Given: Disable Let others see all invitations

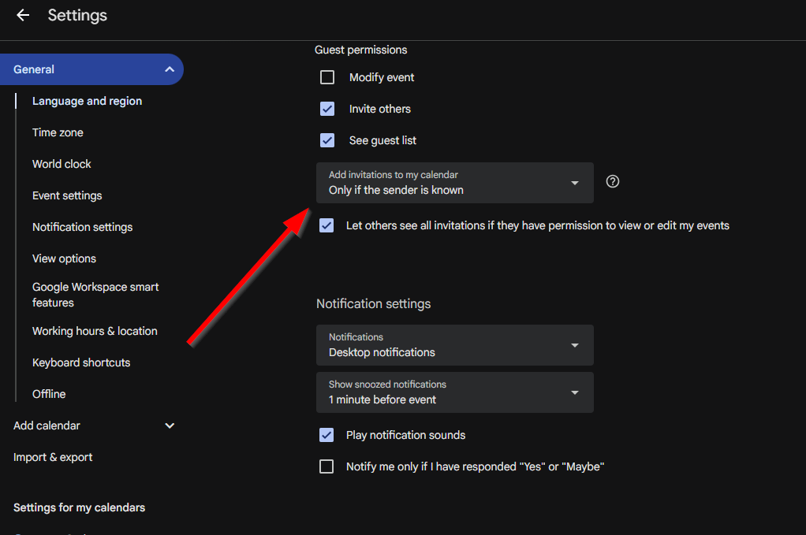Looking at the screenshot, I should (327, 225).
